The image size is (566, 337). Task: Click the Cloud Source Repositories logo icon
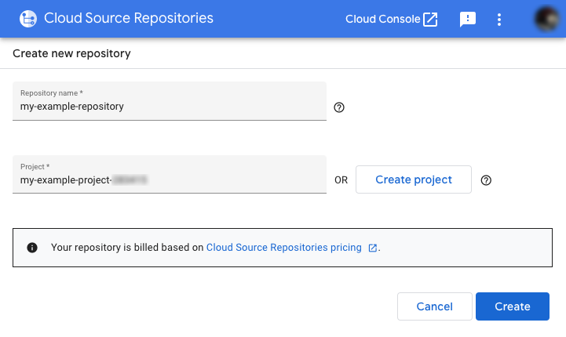28,19
